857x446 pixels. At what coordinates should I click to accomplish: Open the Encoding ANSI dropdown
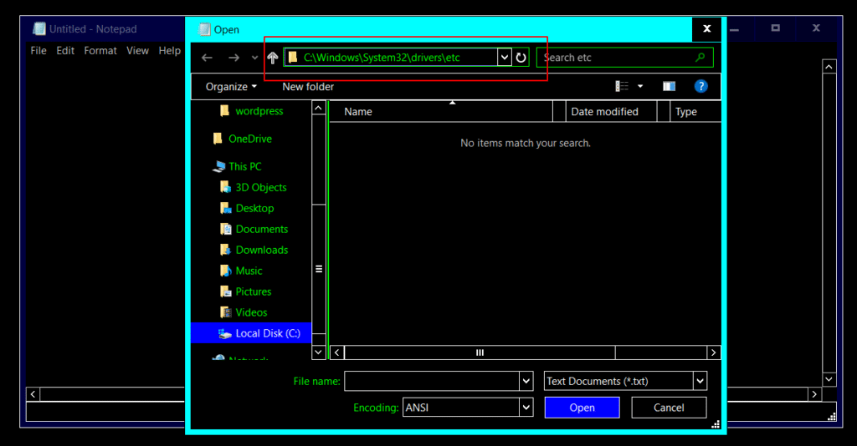pos(468,408)
